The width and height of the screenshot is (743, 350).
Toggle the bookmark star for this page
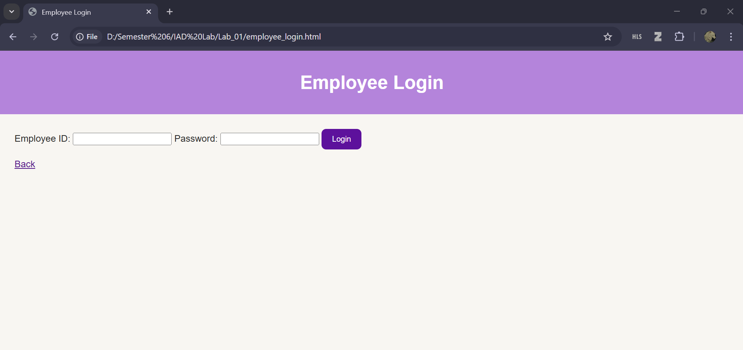pos(608,37)
